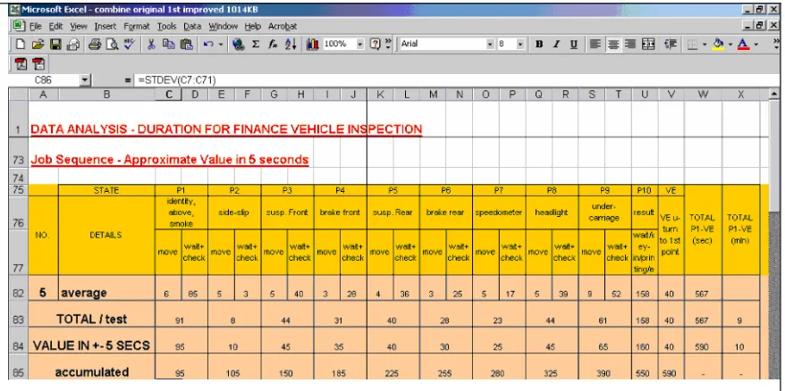Launch the Chart Wizard
The width and height of the screenshot is (785, 391).
pos(312,45)
